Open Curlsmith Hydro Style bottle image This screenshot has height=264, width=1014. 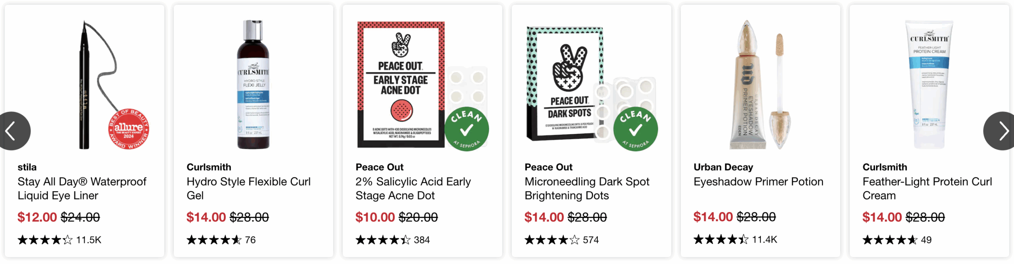tap(253, 85)
